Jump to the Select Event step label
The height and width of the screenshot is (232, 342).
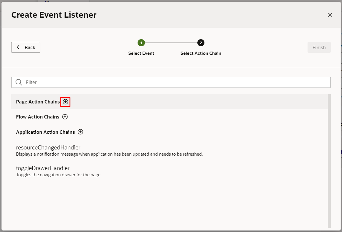click(141, 53)
